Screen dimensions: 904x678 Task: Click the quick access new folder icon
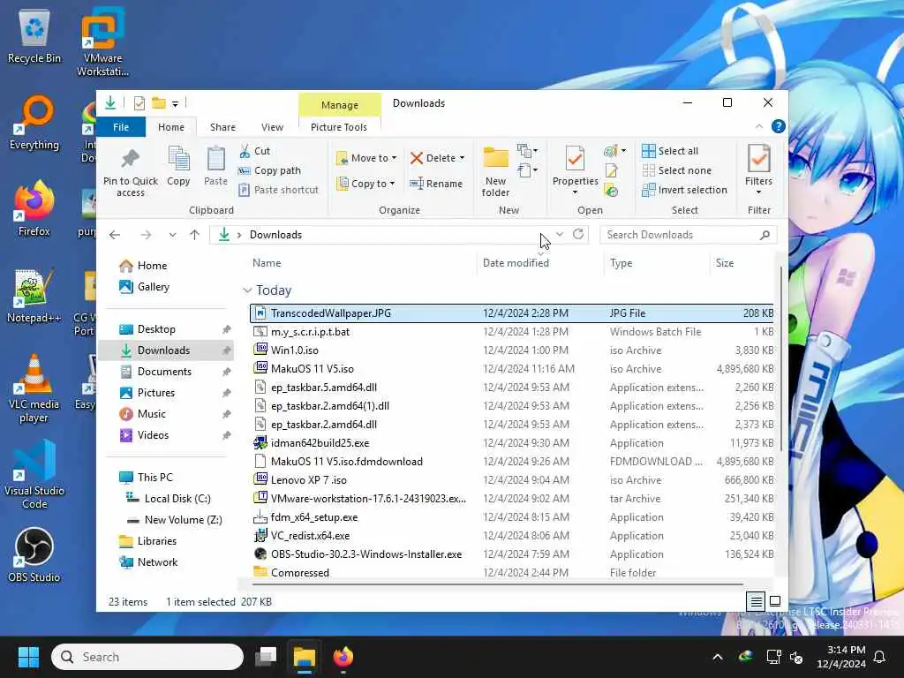tap(159, 103)
